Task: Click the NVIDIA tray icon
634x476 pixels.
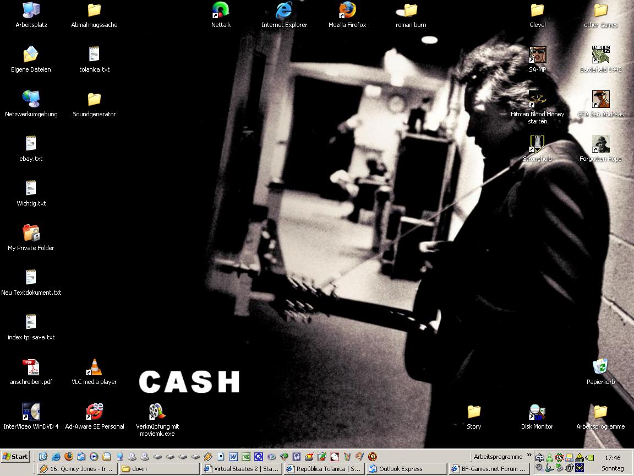Action: pyautogui.click(x=590, y=458)
